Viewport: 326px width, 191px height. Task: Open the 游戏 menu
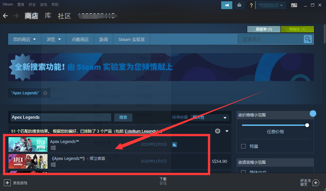(x=44, y=4)
